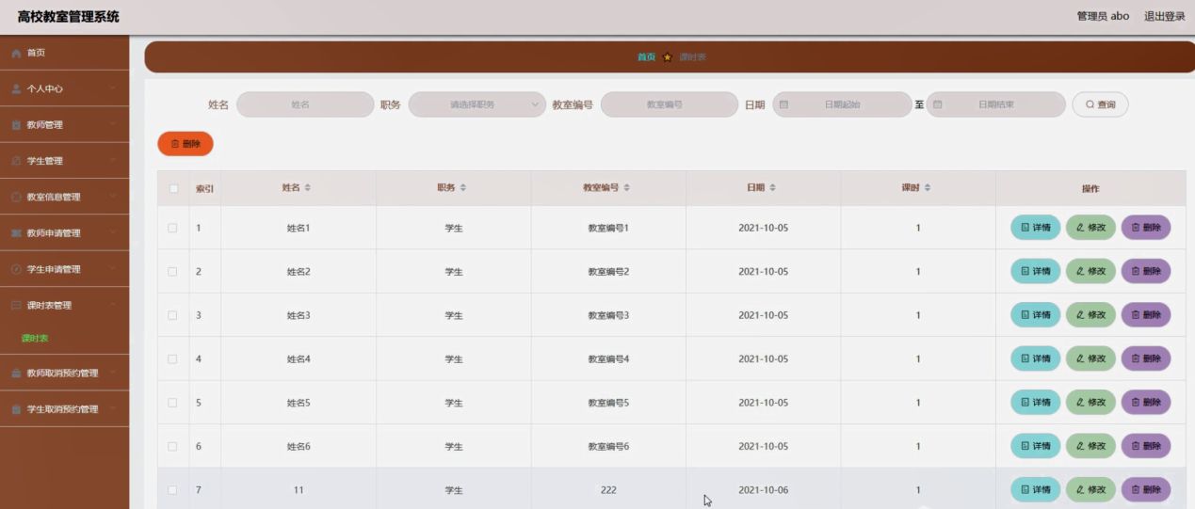
Task: Click the 管理员 abo account label
Action: pos(1103,16)
